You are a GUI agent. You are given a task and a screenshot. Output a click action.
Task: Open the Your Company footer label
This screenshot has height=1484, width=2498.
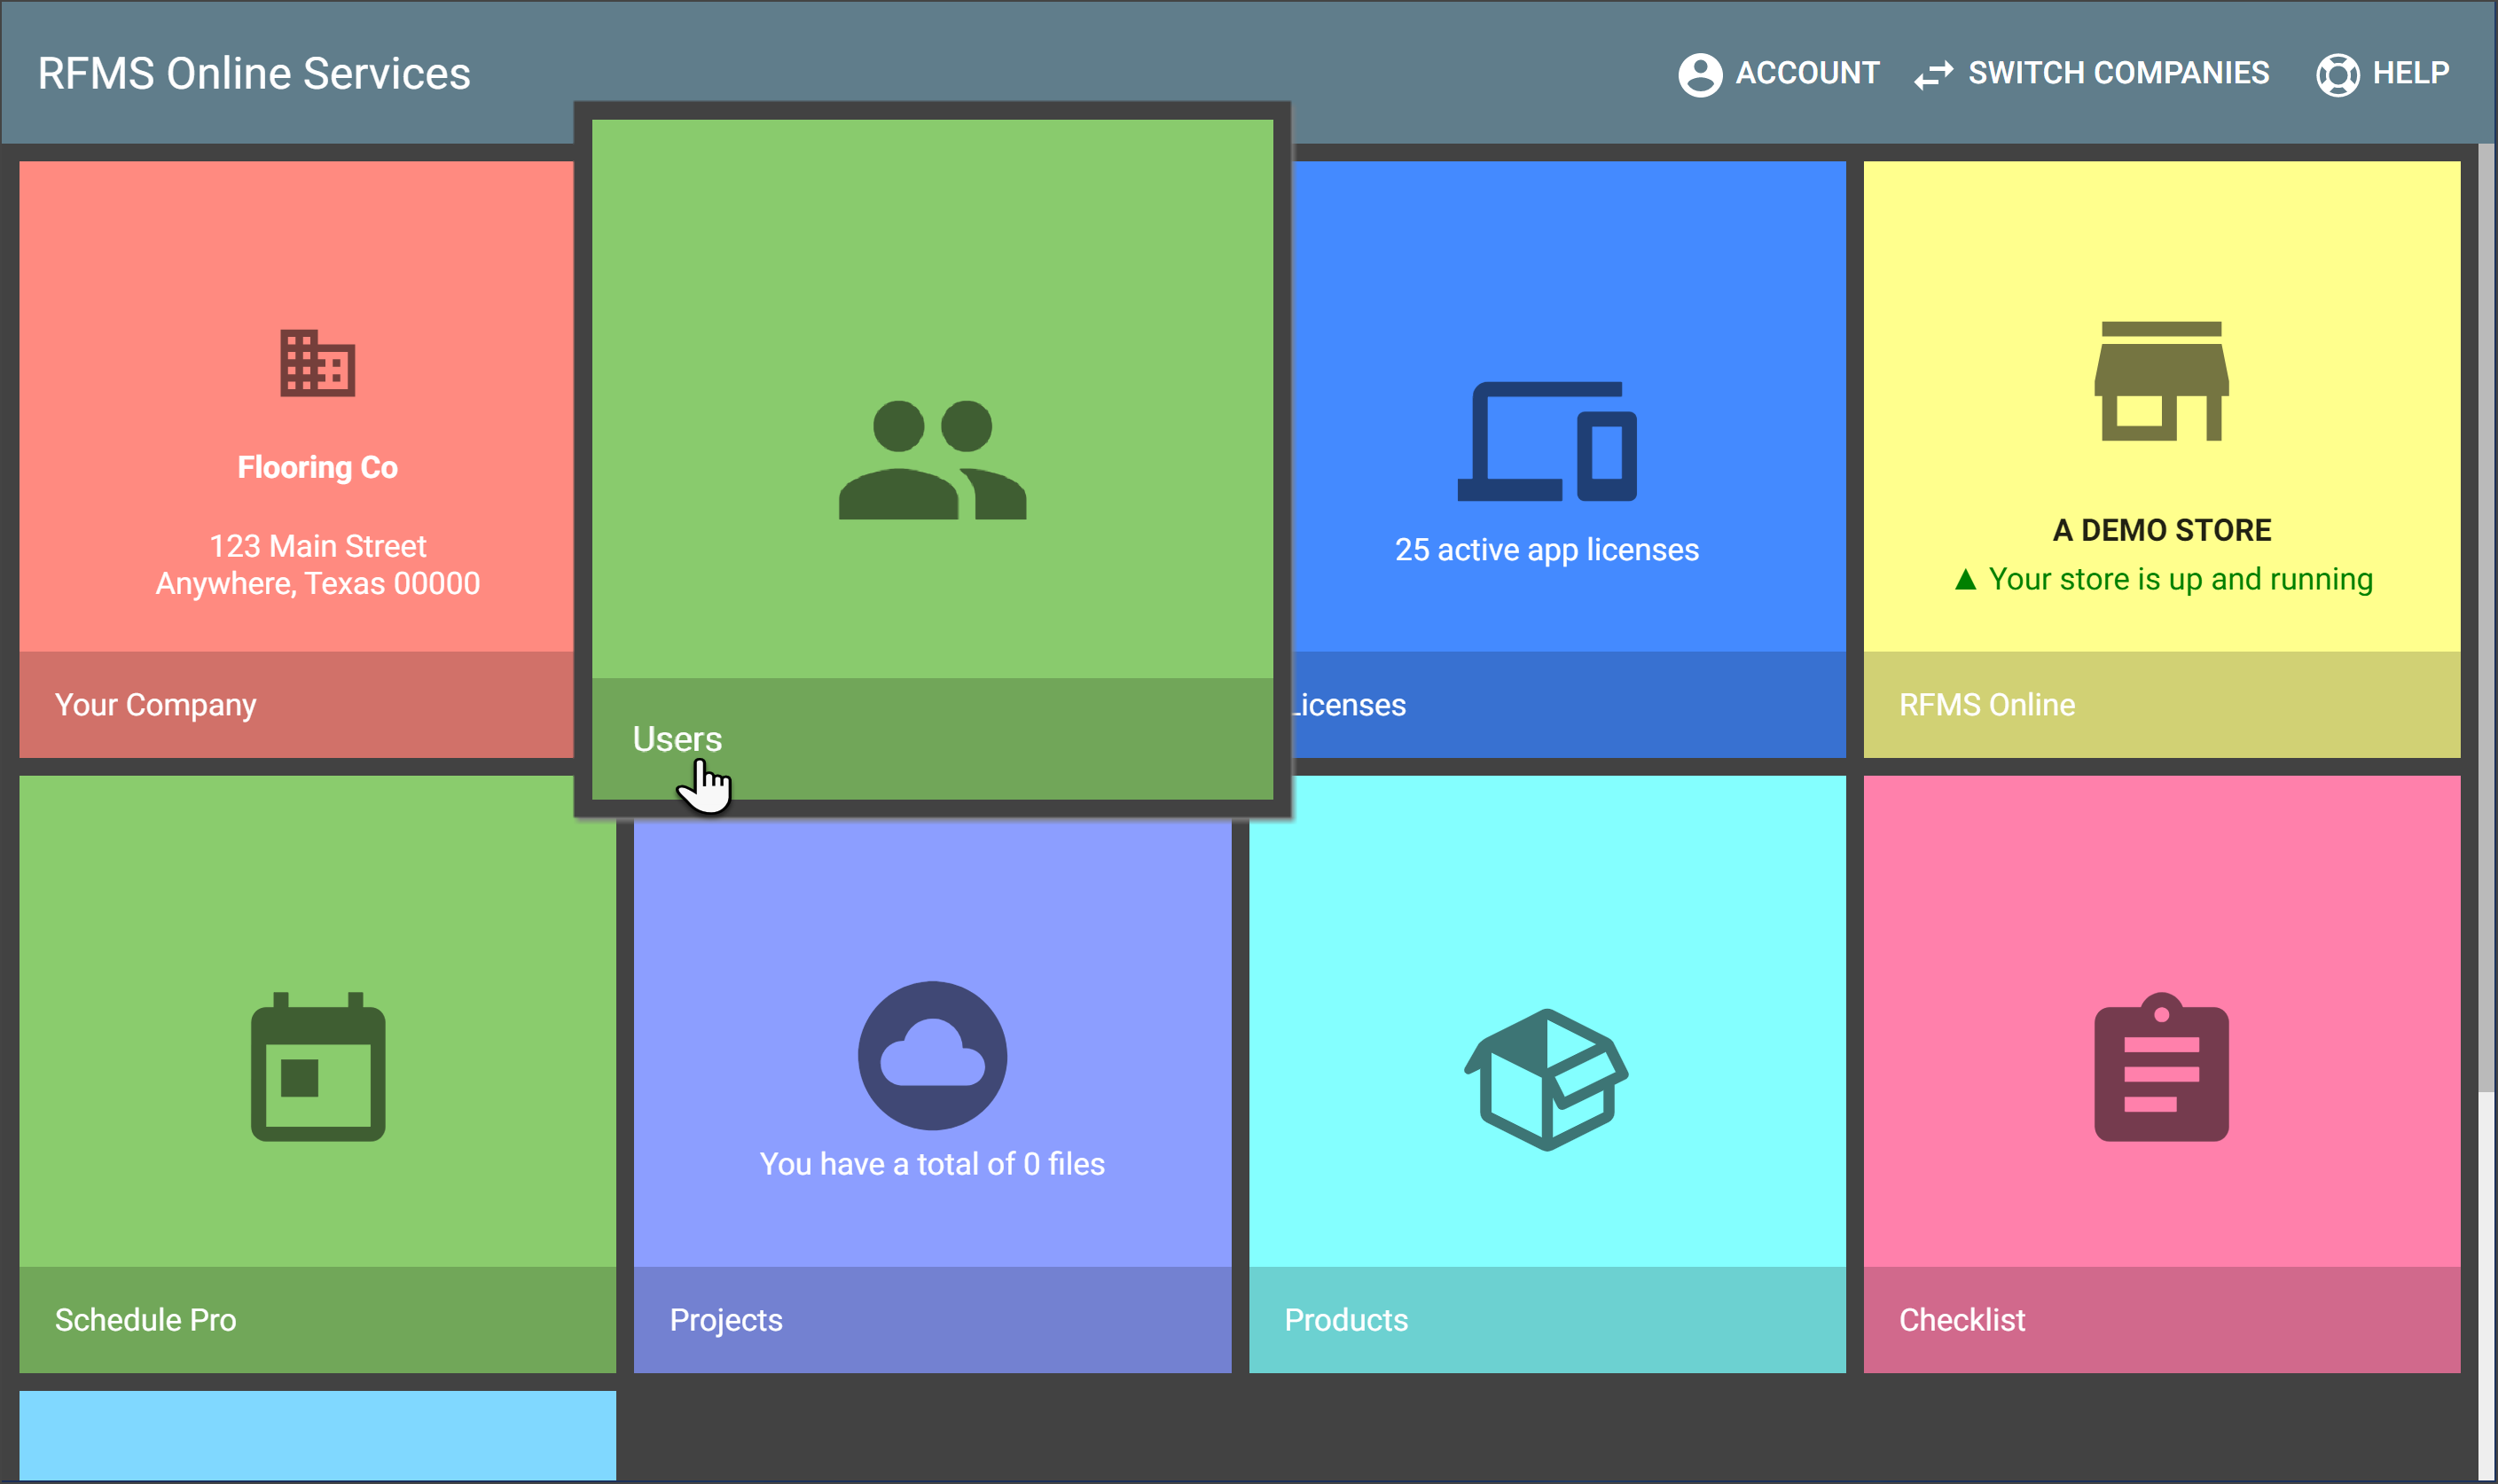[155, 705]
